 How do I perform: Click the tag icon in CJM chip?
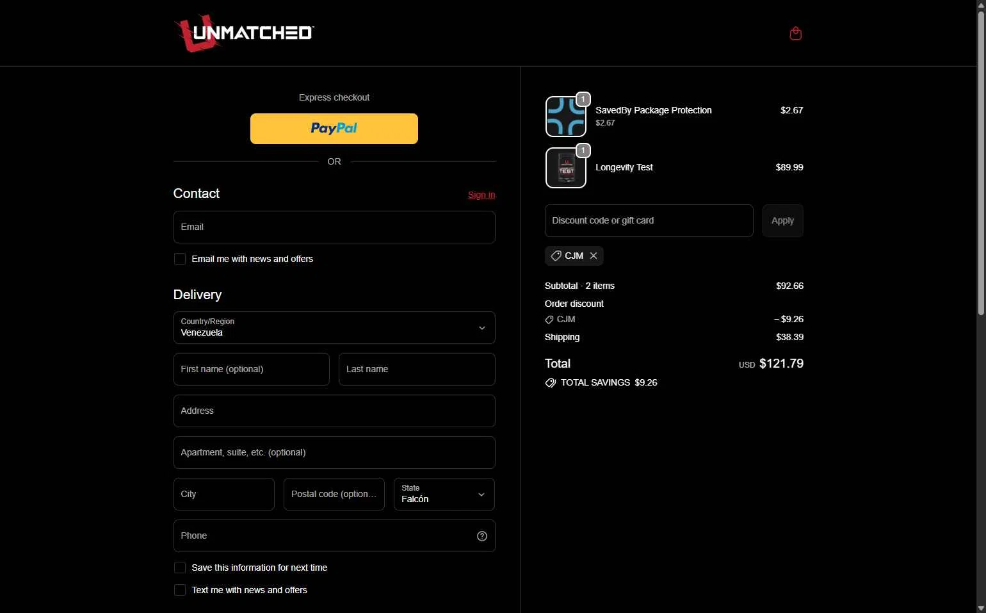(556, 256)
